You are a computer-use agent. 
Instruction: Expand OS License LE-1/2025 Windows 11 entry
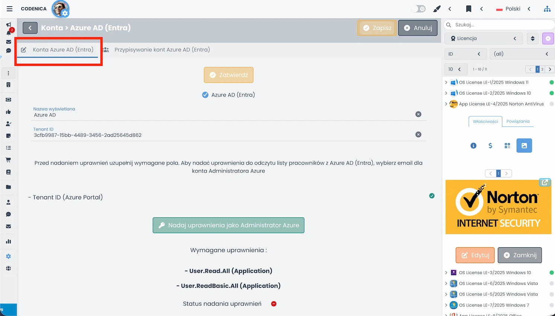(446, 82)
